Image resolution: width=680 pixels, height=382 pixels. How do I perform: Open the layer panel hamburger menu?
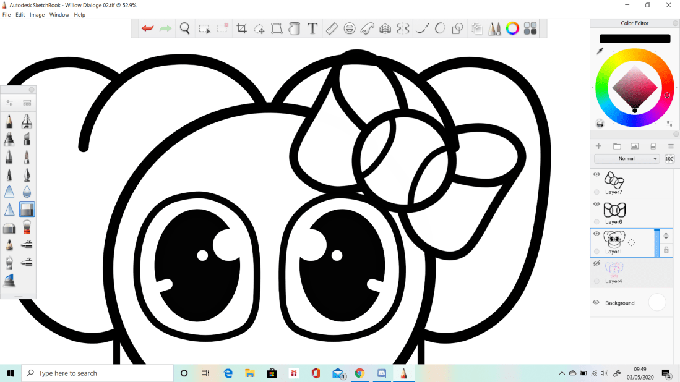(x=671, y=146)
